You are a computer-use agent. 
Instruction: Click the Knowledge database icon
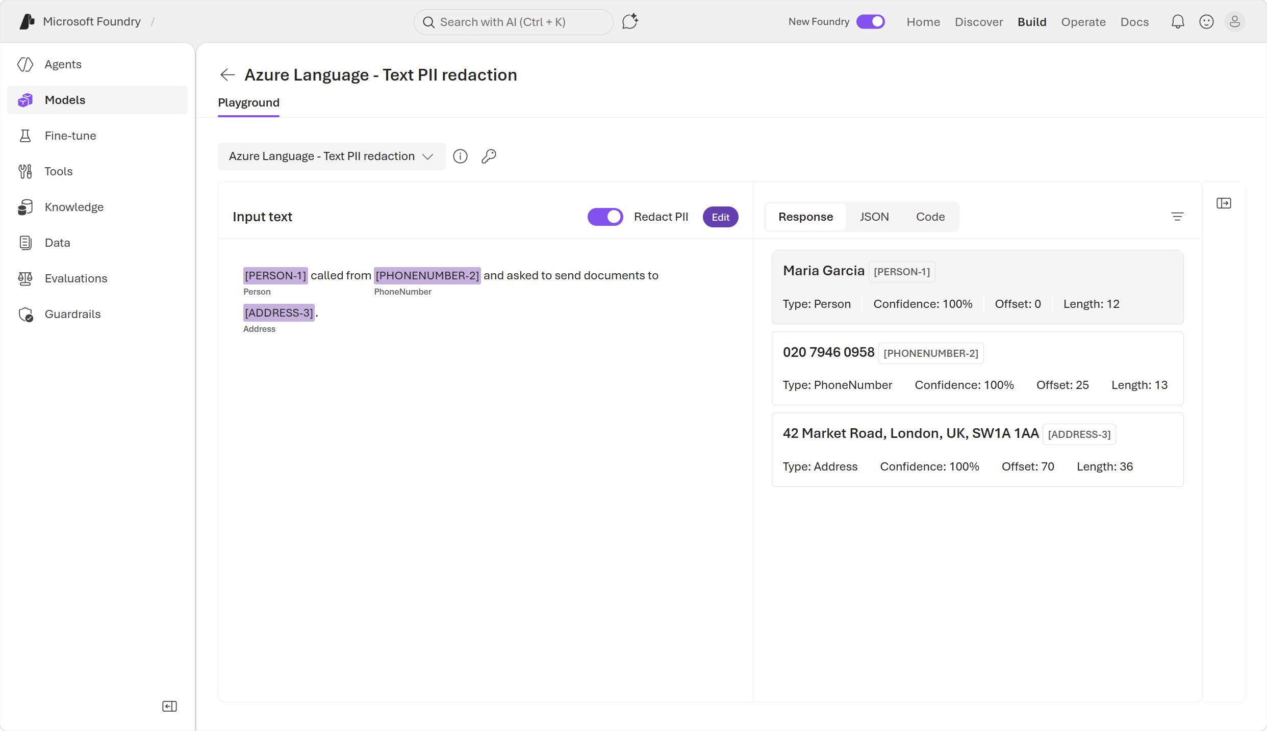point(26,207)
